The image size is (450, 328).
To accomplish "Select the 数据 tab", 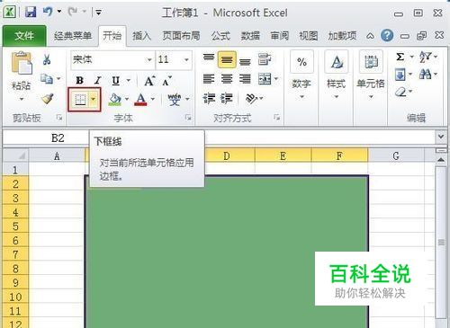I will click(x=250, y=36).
